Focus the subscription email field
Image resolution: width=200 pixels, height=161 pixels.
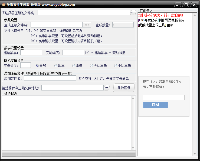[x=164, y=97]
